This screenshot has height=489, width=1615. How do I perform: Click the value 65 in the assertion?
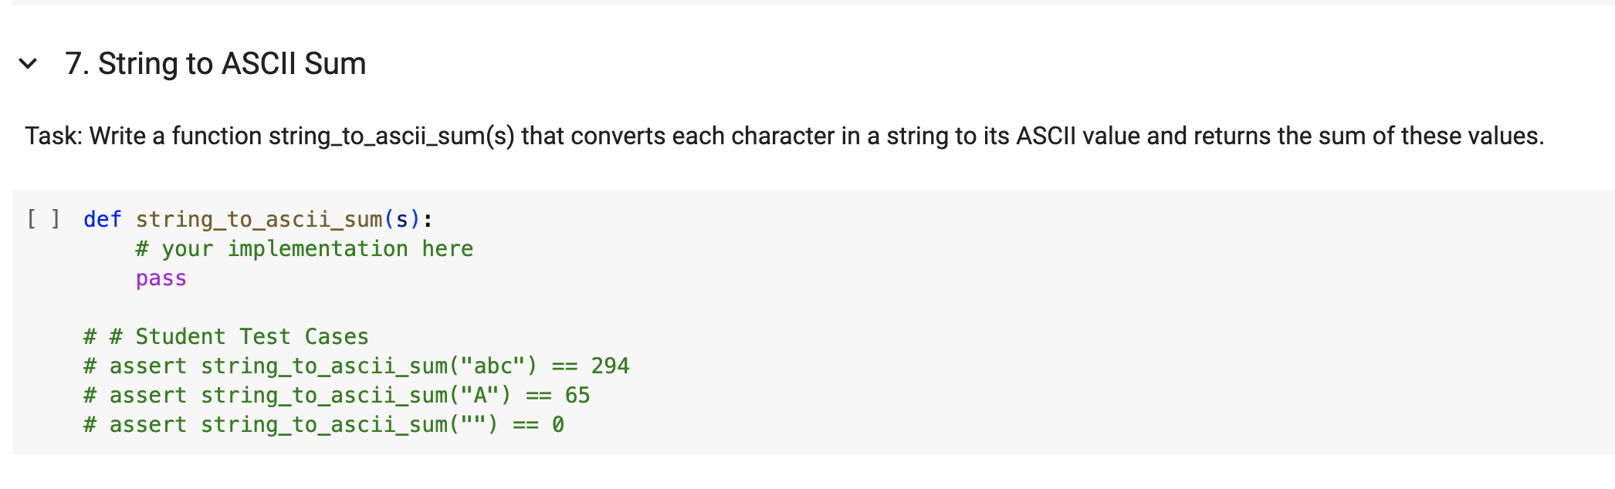point(577,395)
